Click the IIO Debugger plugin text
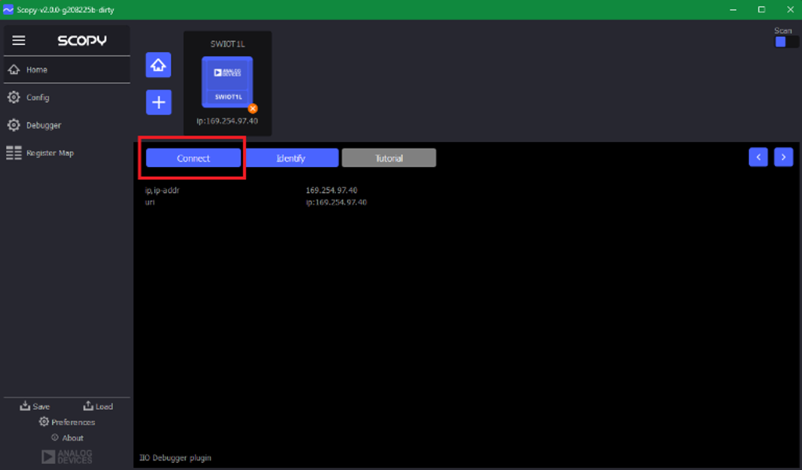This screenshot has height=470, width=802. 175,458
